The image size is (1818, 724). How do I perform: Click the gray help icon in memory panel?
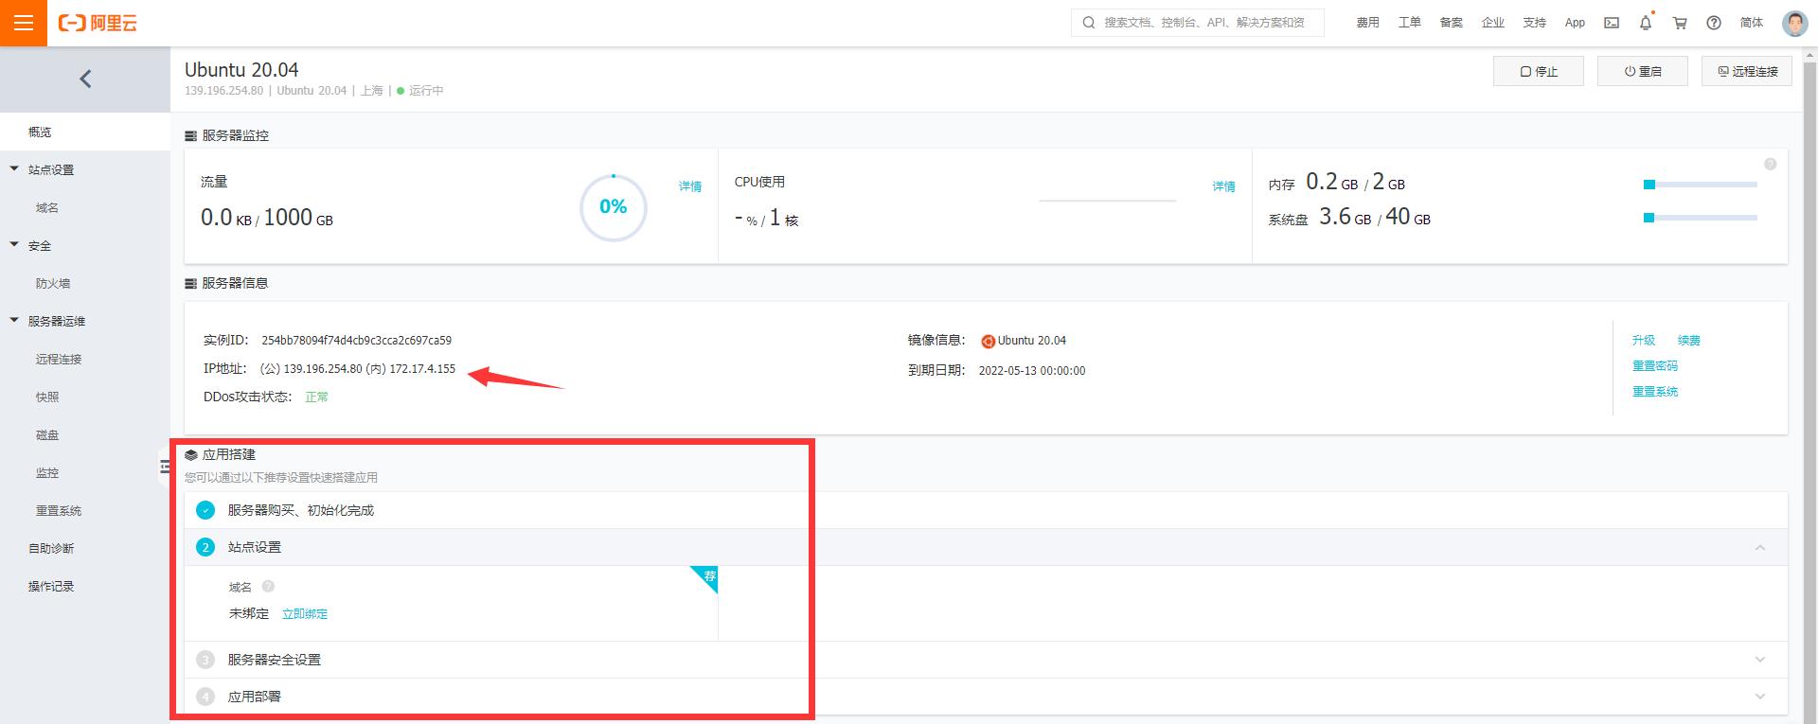[1770, 164]
